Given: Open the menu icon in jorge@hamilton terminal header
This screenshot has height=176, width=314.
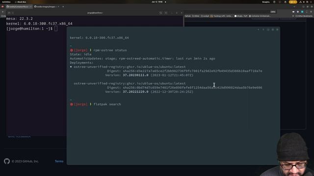Looking at the screenshot, I should (166, 13).
